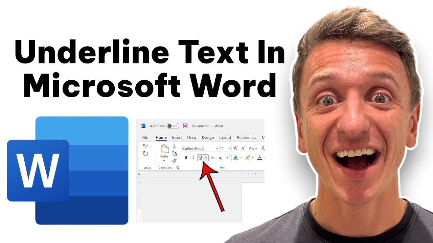Select the Layout tab
433x243 pixels.
click(x=225, y=137)
